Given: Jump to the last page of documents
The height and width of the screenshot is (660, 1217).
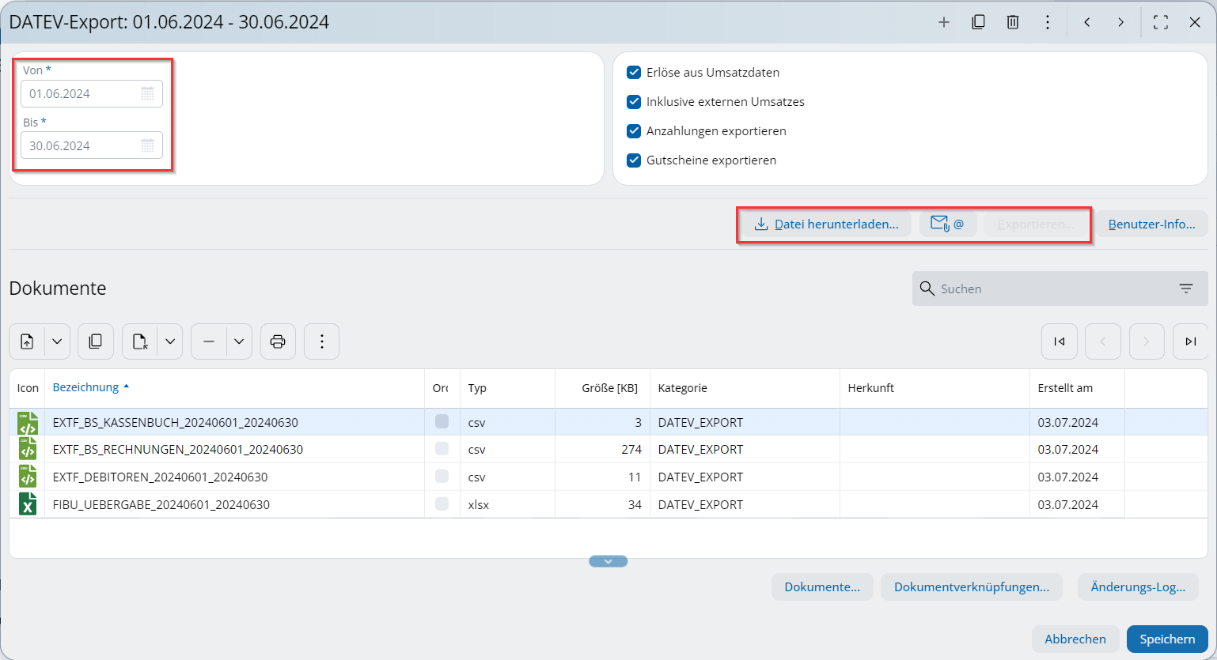Looking at the screenshot, I should (1190, 341).
